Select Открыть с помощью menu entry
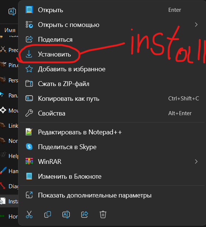 (x=112, y=25)
